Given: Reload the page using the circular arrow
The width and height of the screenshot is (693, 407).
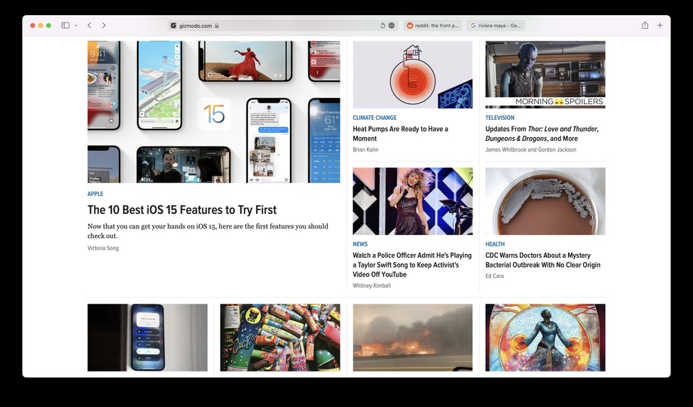Looking at the screenshot, I should click(383, 26).
